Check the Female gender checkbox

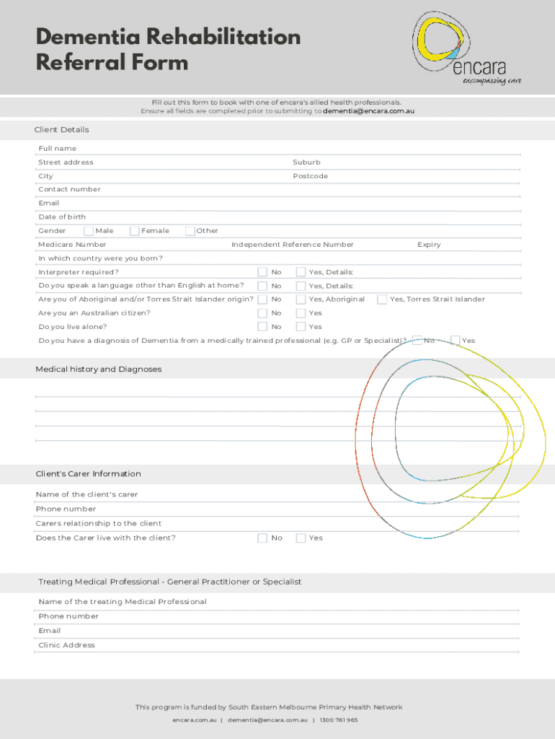(135, 231)
